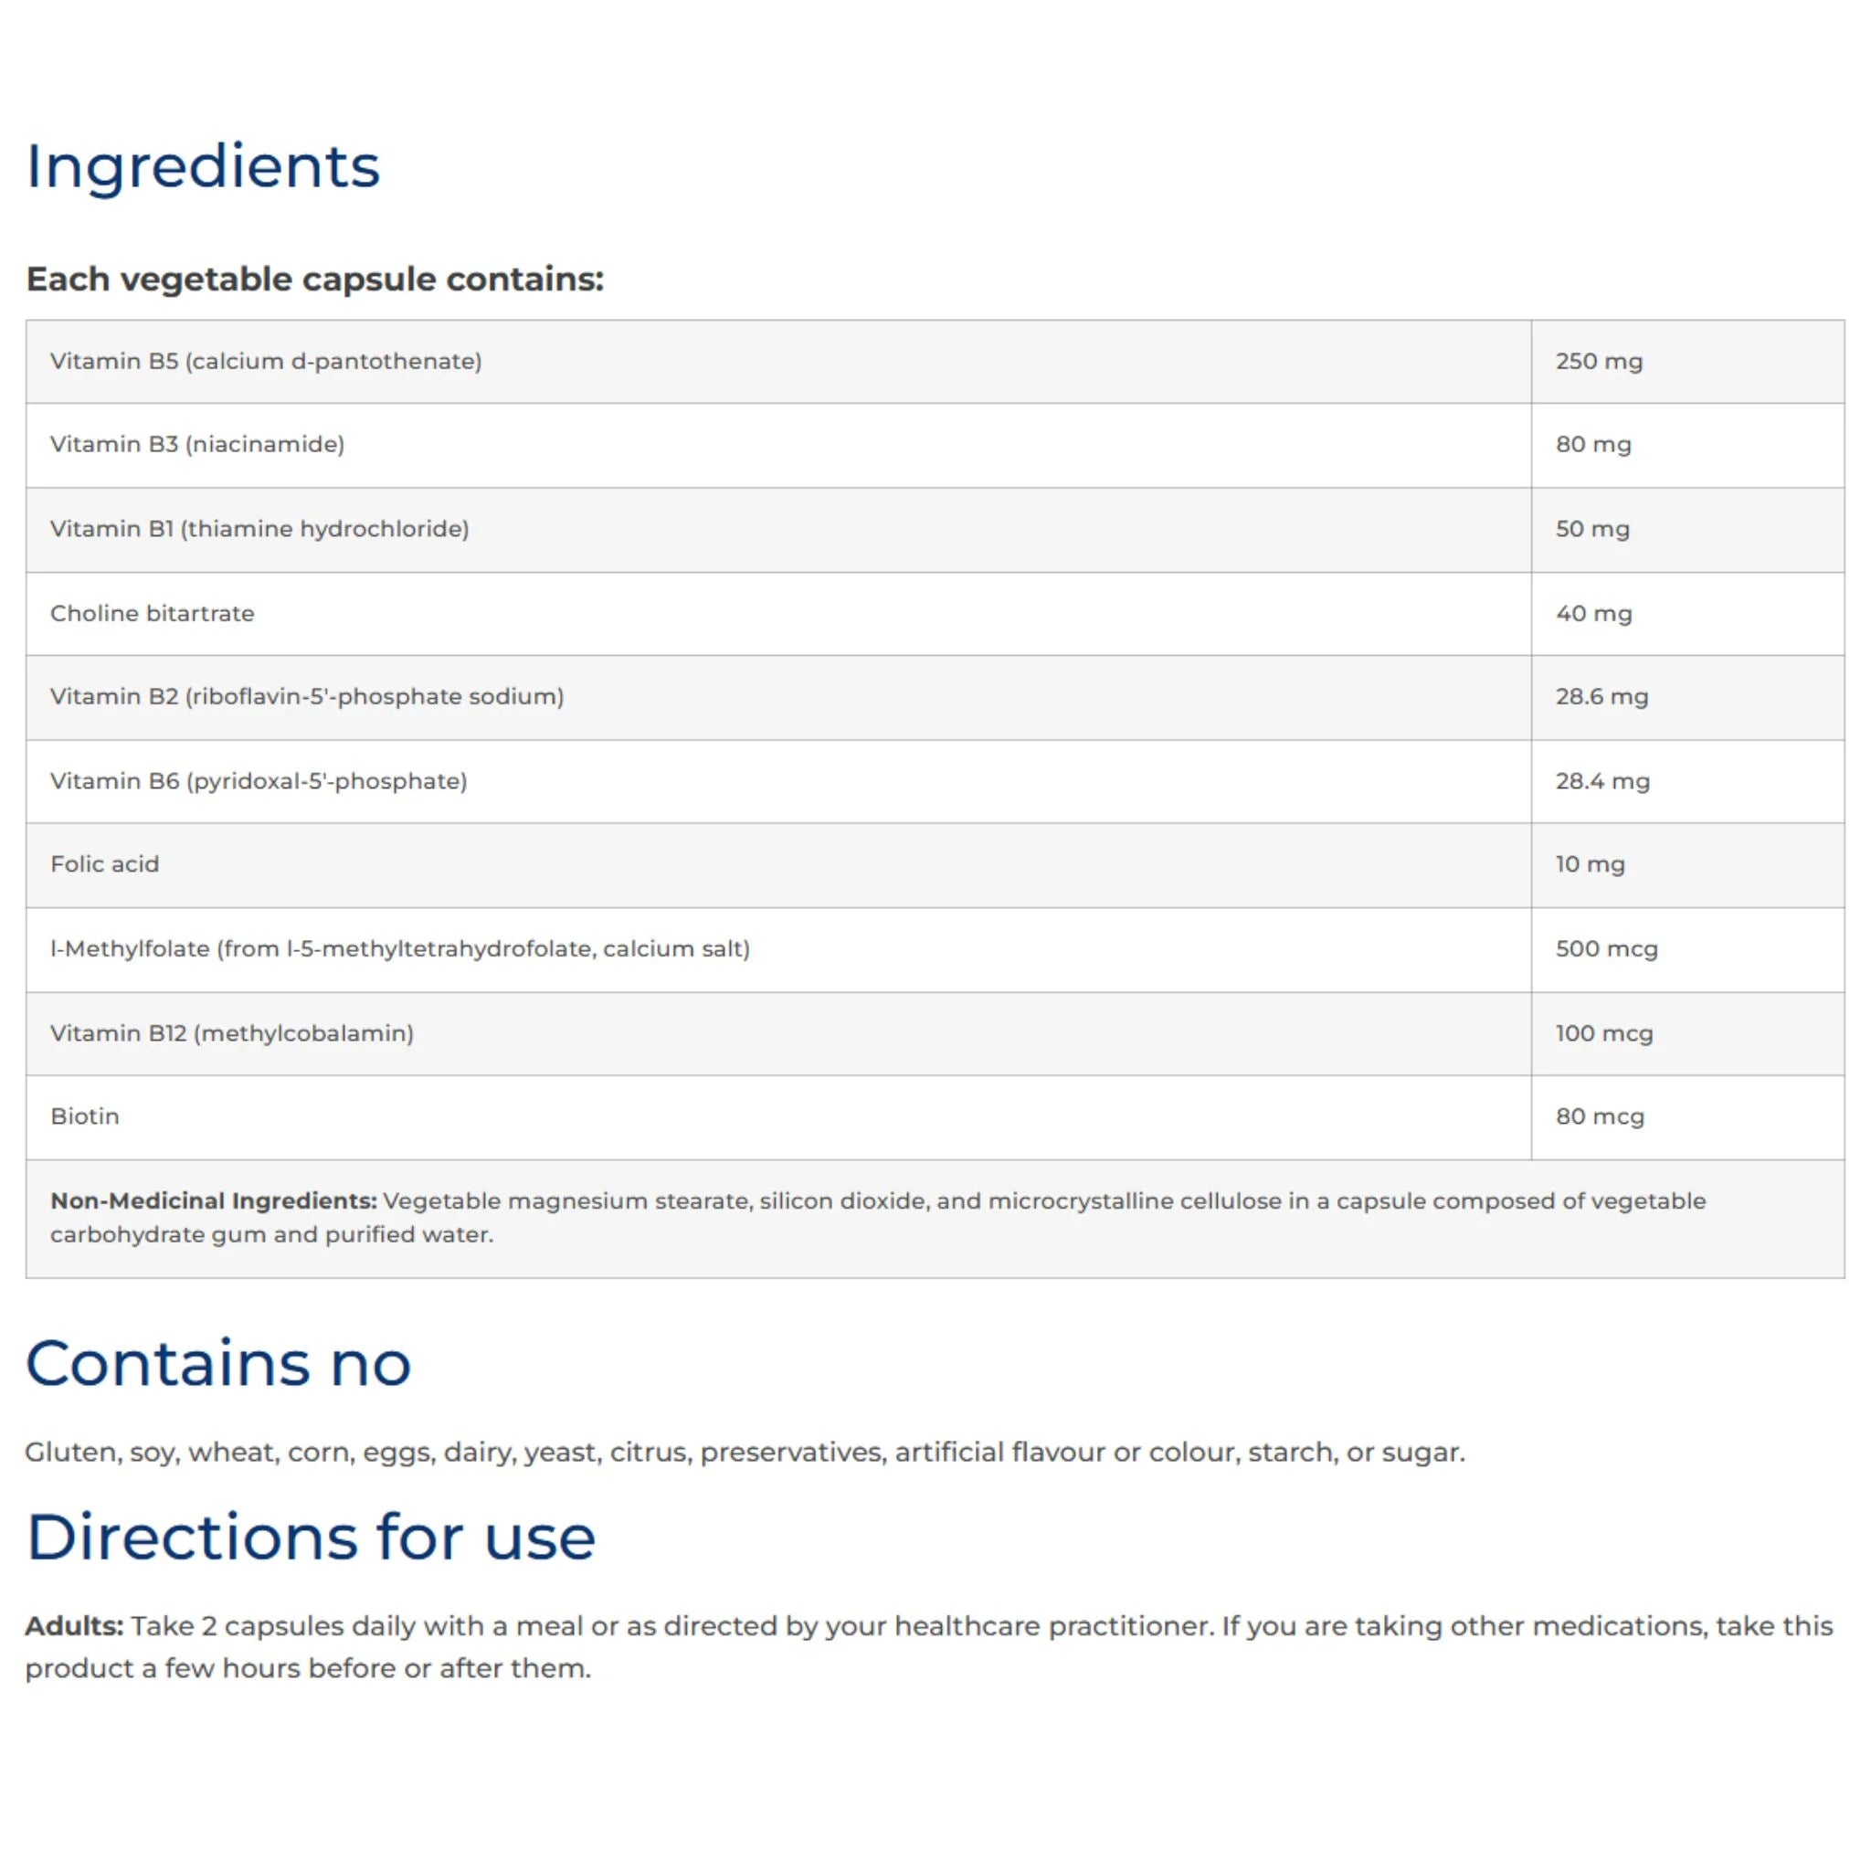
Task: Select the Vitamin B3 niacinamide row
Action: pyautogui.click(x=935, y=446)
